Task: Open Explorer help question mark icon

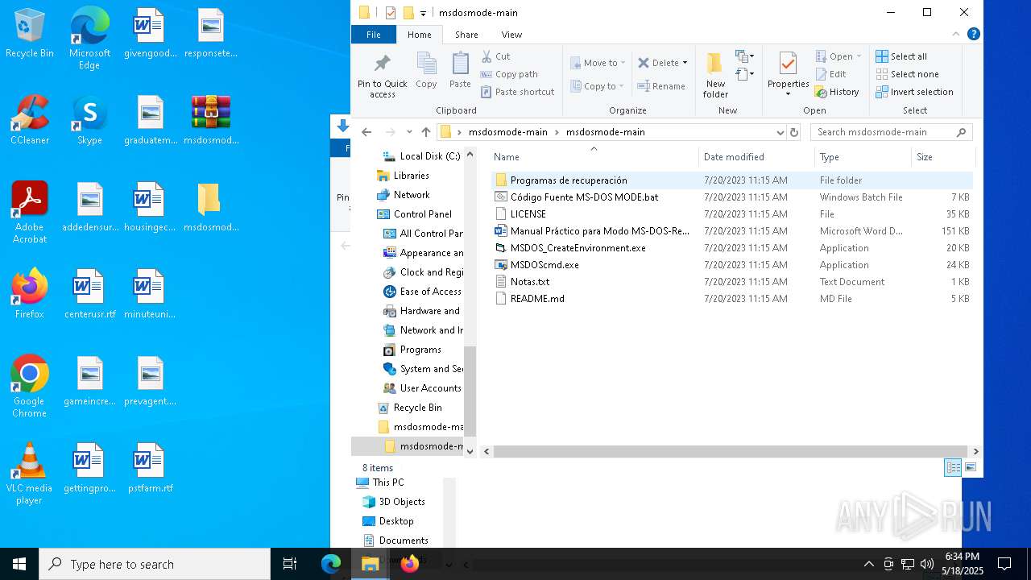Action: tap(973, 34)
